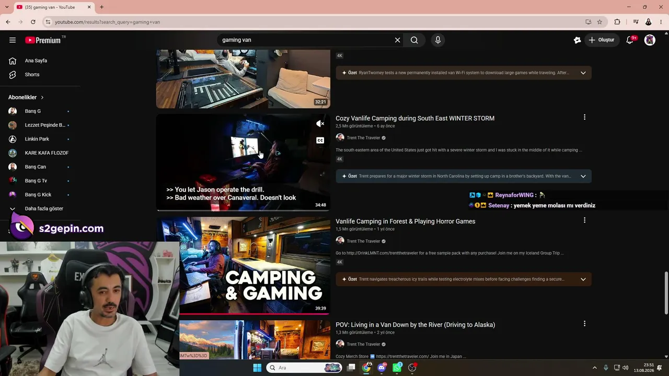Clear the 'gaming van' search text

pyautogui.click(x=397, y=40)
